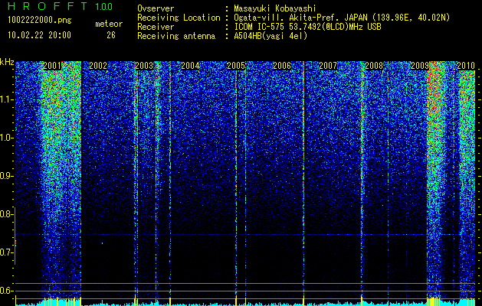Click the 0.7 frequency axis label
Viewport: 482px width, 306px height.
tap(5, 252)
